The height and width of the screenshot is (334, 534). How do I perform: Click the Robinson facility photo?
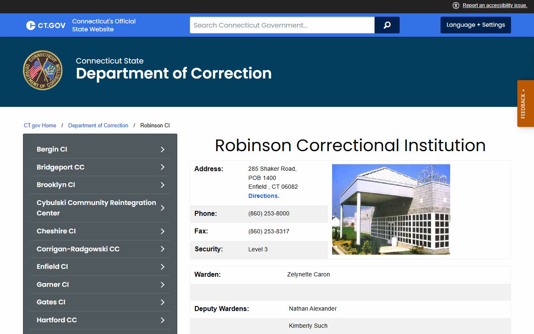(x=391, y=209)
